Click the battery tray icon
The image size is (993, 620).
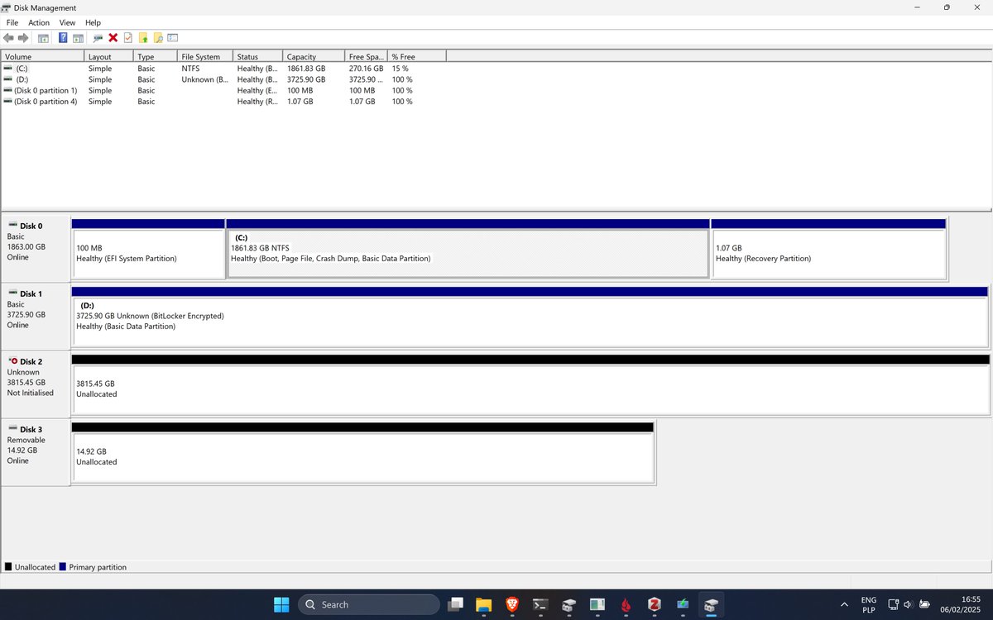(x=925, y=604)
